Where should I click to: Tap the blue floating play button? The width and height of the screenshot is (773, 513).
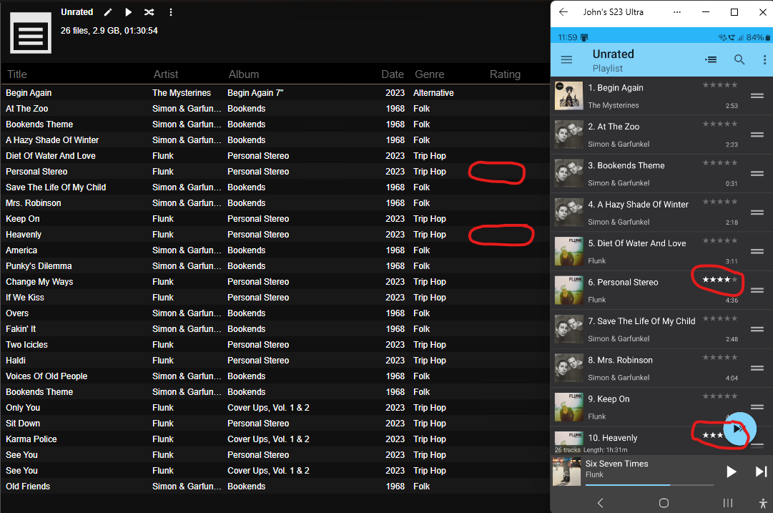[x=739, y=429]
